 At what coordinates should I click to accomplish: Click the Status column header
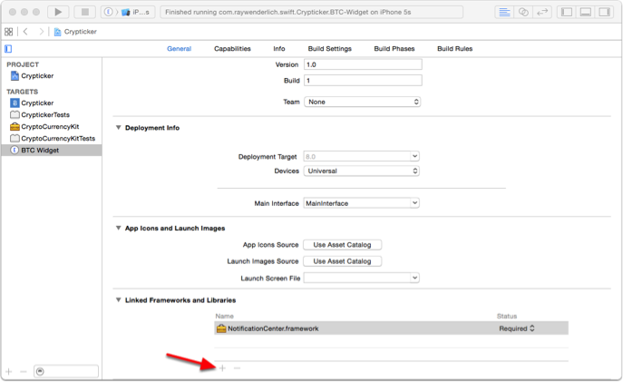(x=507, y=316)
